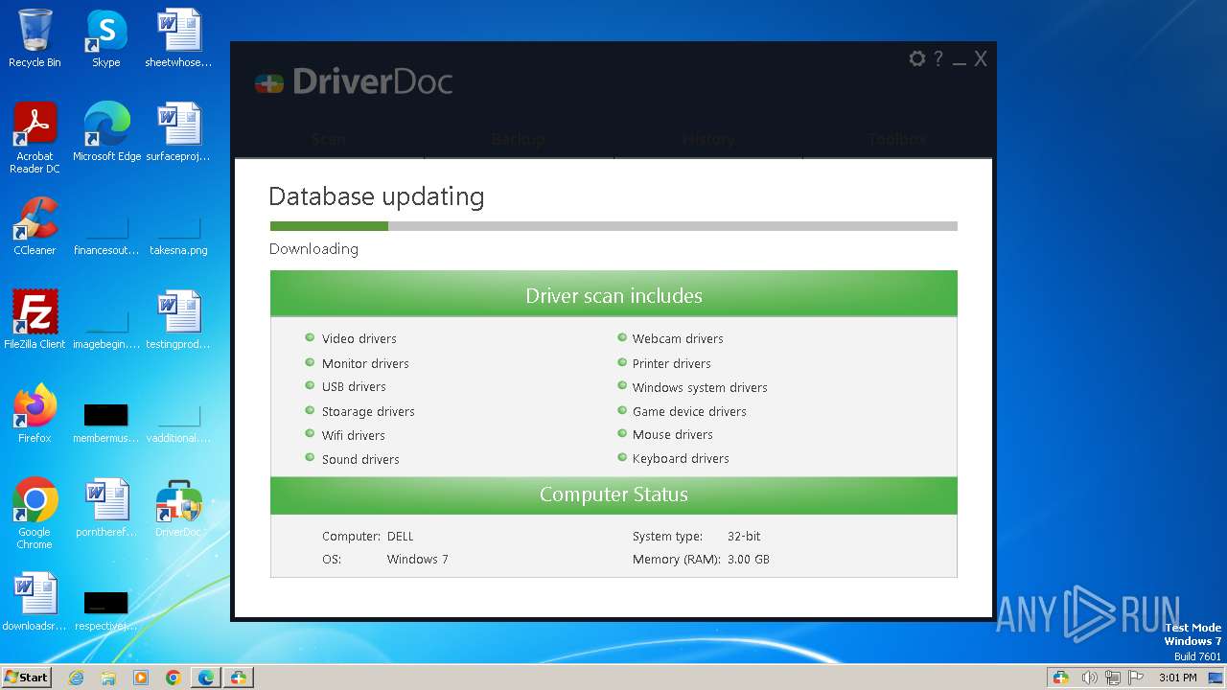
Task: Switch to the History tab
Action: coord(708,139)
